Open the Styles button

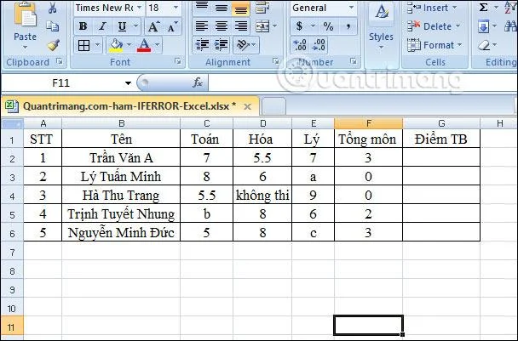pyautogui.click(x=381, y=27)
